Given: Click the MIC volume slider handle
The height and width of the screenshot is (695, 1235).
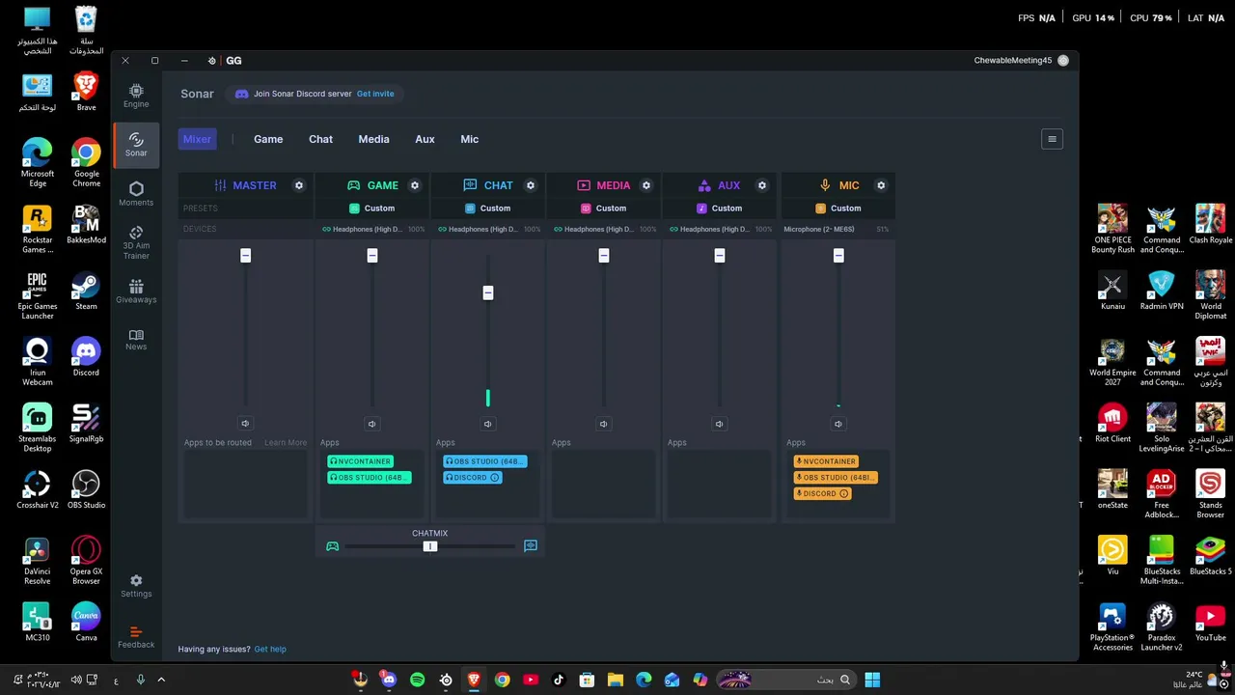Looking at the screenshot, I should coord(837,255).
